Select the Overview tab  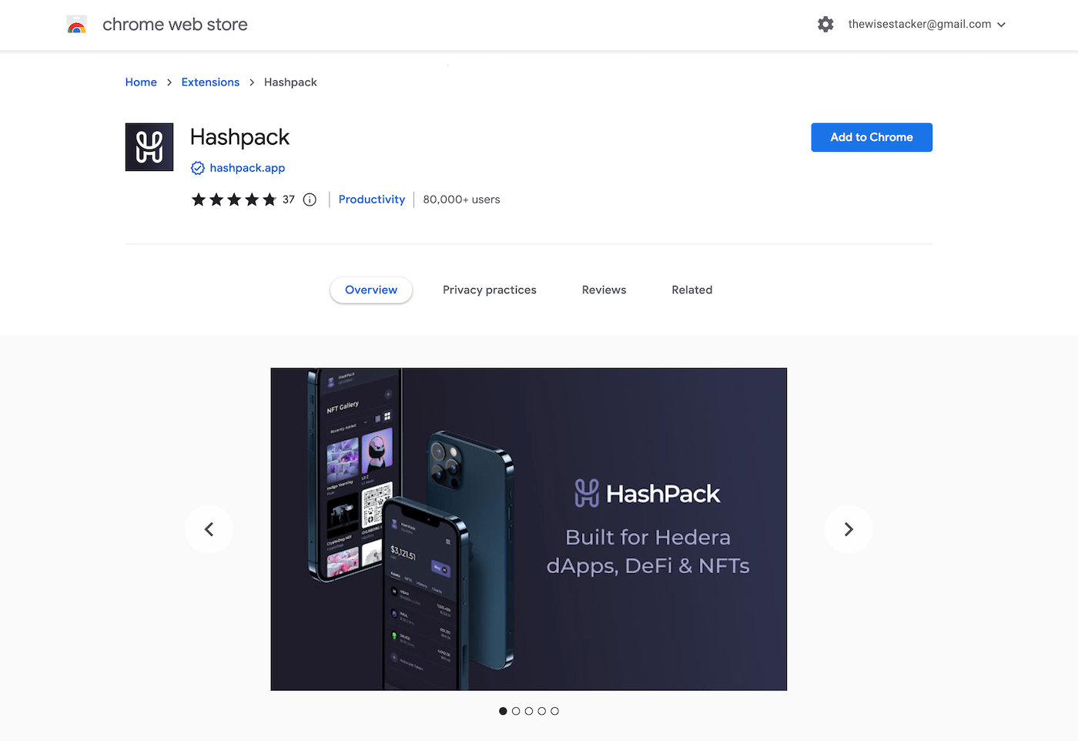coord(371,290)
